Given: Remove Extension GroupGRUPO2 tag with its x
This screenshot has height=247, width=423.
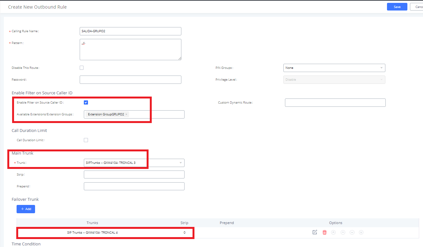Looking at the screenshot, I should [126, 114].
